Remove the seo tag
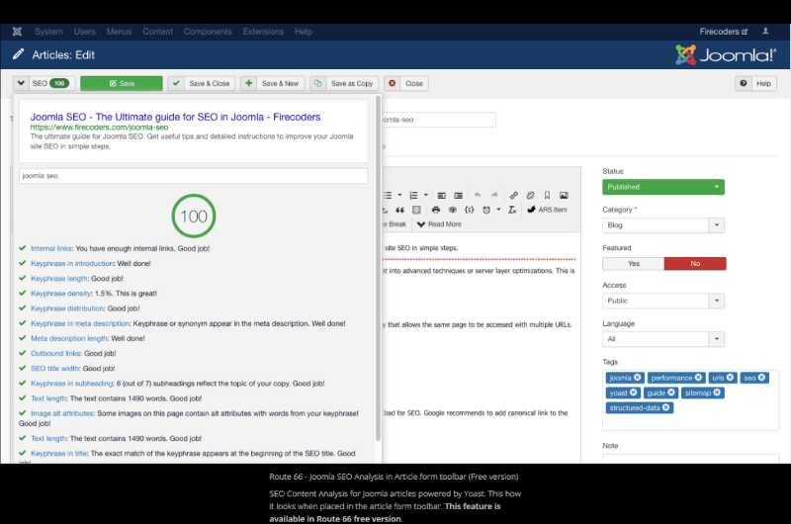 (761, 378)
